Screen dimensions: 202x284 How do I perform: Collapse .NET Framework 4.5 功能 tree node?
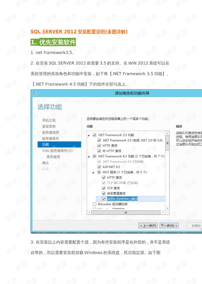click(89, 157)
